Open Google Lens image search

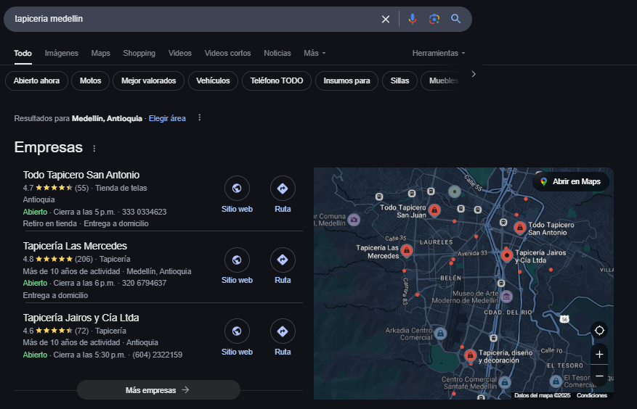tap(434, 19)
